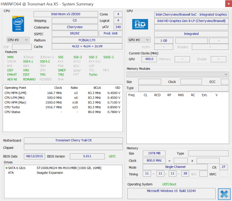This screenshot has width=232, height=201.
Task: Click the Tronsmart Cherry Trail CR motherboard field
Action: click(x=73, y=140)
